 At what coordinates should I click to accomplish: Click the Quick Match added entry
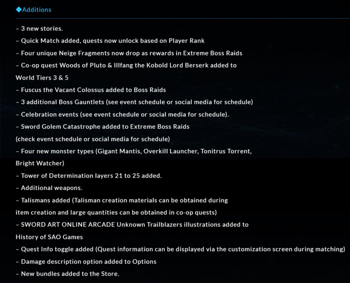[x=110, y=41]
